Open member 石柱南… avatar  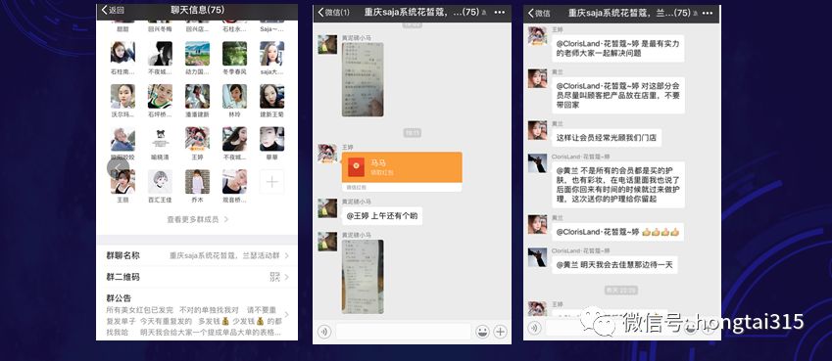pos(122,54)
